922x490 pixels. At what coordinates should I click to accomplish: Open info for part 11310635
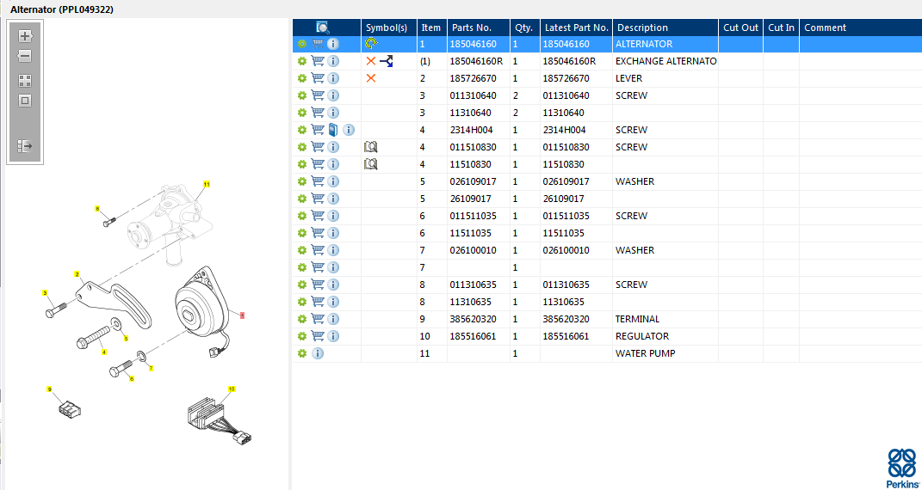333,302
